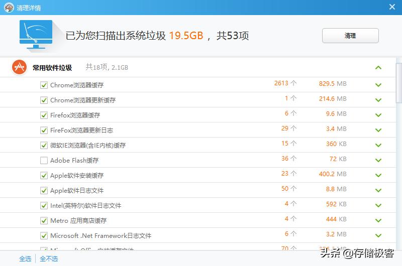Click the orange 常用软件垃圾 category icon

(x=19, y=67)
